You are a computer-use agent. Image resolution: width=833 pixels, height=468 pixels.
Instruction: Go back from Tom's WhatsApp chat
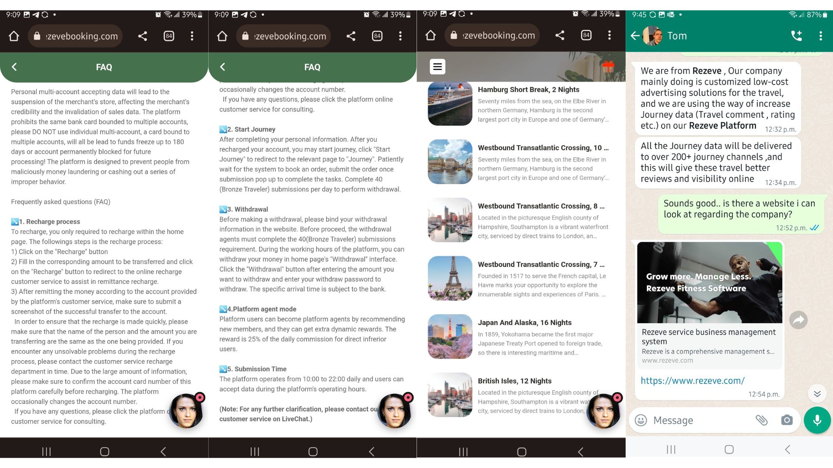pos(635,36)
